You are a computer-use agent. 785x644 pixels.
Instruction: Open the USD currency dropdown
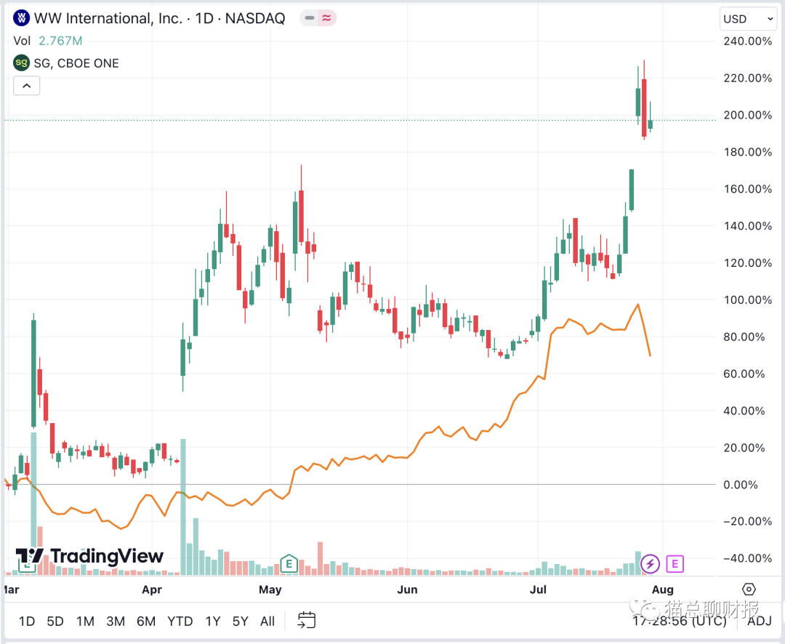[x=748, y=19]
